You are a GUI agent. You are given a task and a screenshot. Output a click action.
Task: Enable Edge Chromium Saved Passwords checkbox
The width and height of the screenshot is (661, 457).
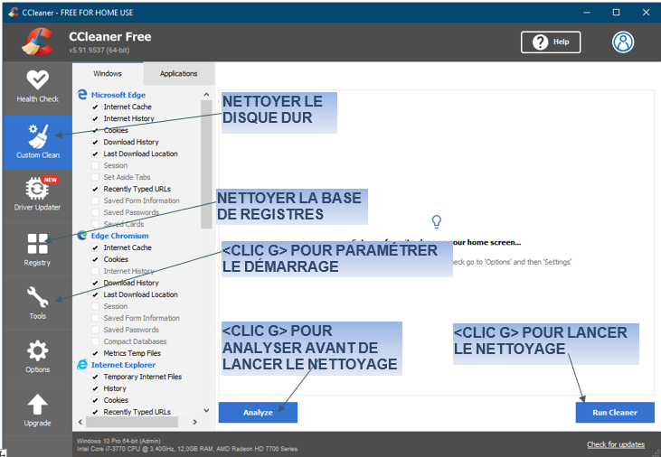point(95,330)
